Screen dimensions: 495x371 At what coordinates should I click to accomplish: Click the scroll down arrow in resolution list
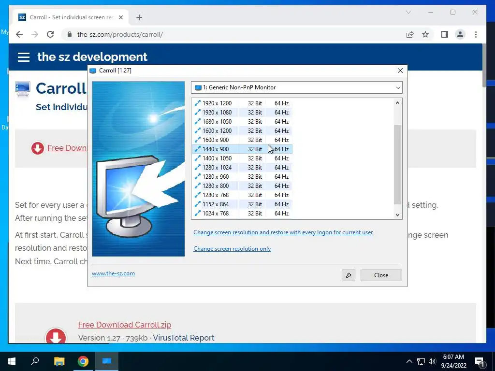(x=397, y=214)
